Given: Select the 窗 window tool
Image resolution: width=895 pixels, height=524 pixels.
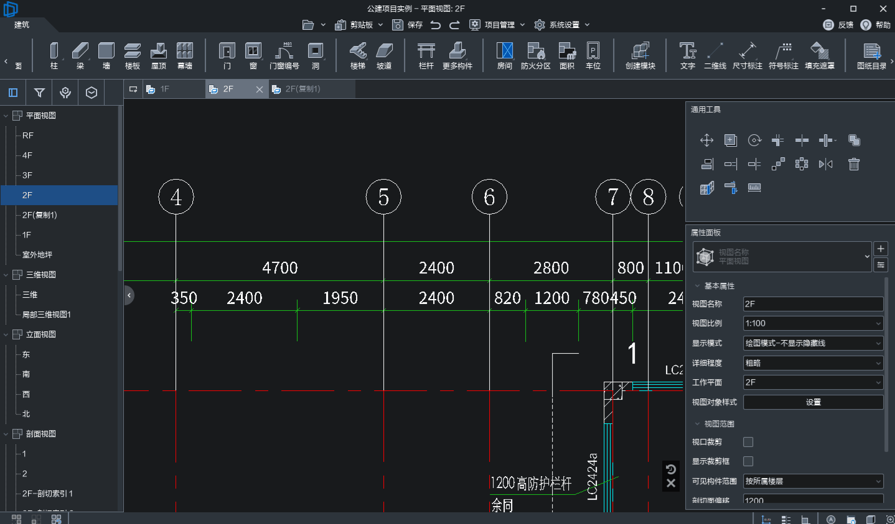Looking at the screenshot, I should 253,56.
